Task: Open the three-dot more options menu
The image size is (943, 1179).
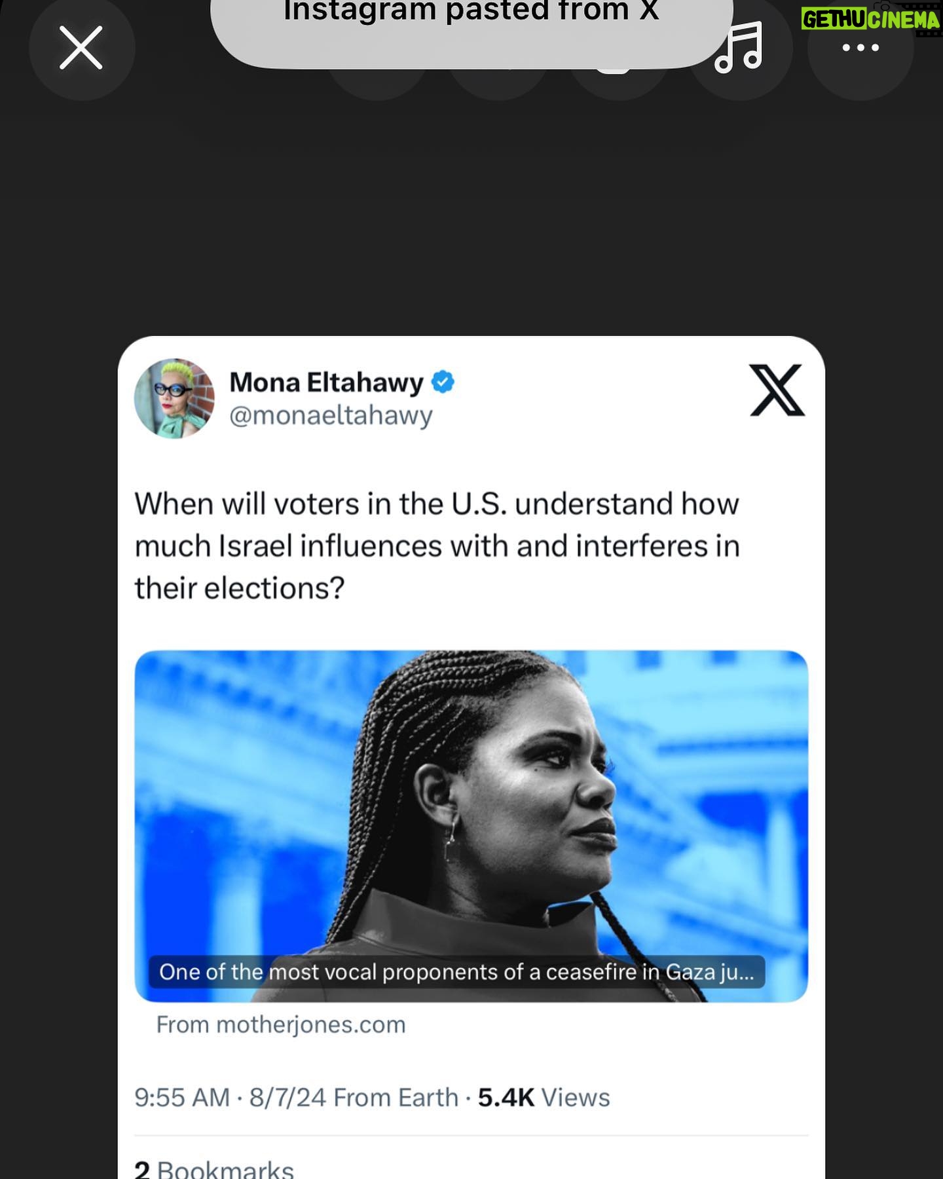Action: 860,48
